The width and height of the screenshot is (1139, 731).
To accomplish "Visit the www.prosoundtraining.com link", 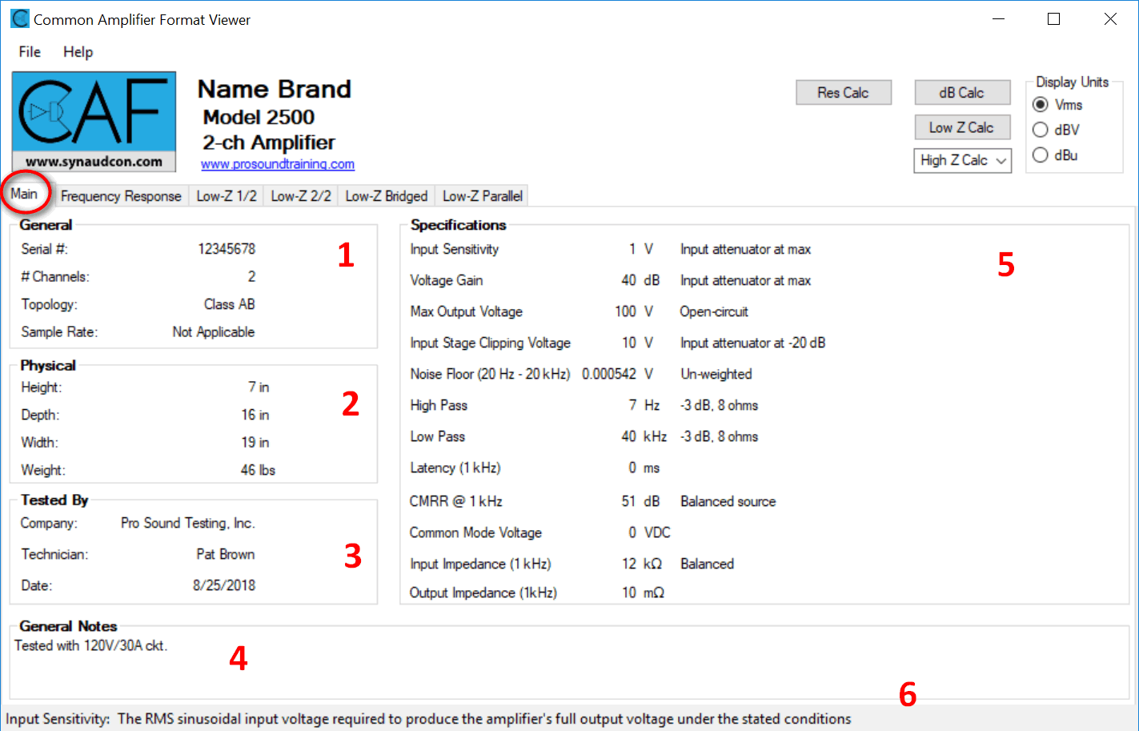I will click(278, 164).
